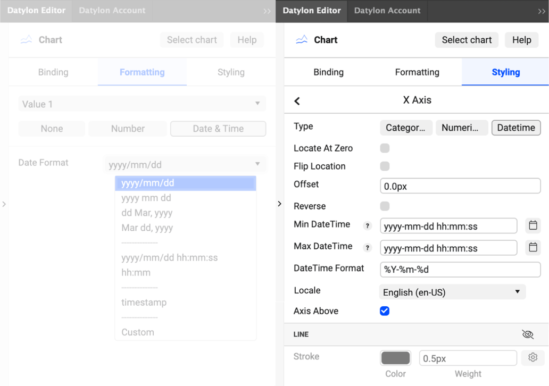Select dd Mar, yyyy format option

pos(186,213)
